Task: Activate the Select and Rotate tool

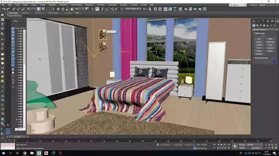Action: click(63, 9)
